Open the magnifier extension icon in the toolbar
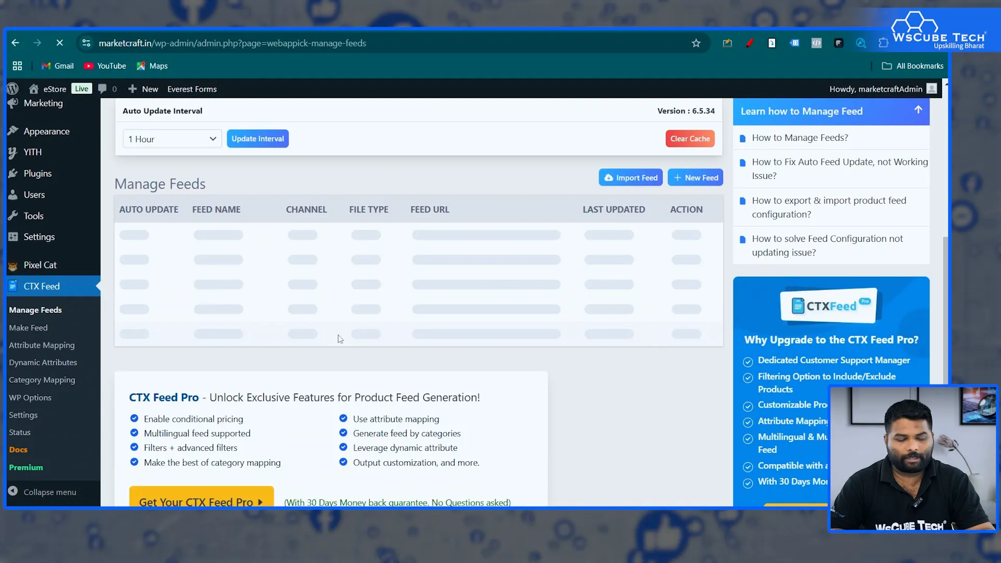This screenshot has height=563, width=1001. (x=861, y=43)
